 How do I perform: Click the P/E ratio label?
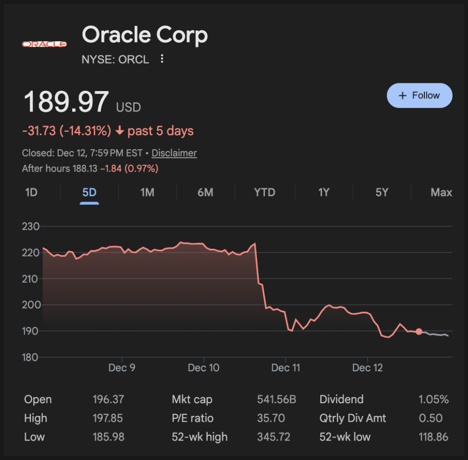pos(192,418)
